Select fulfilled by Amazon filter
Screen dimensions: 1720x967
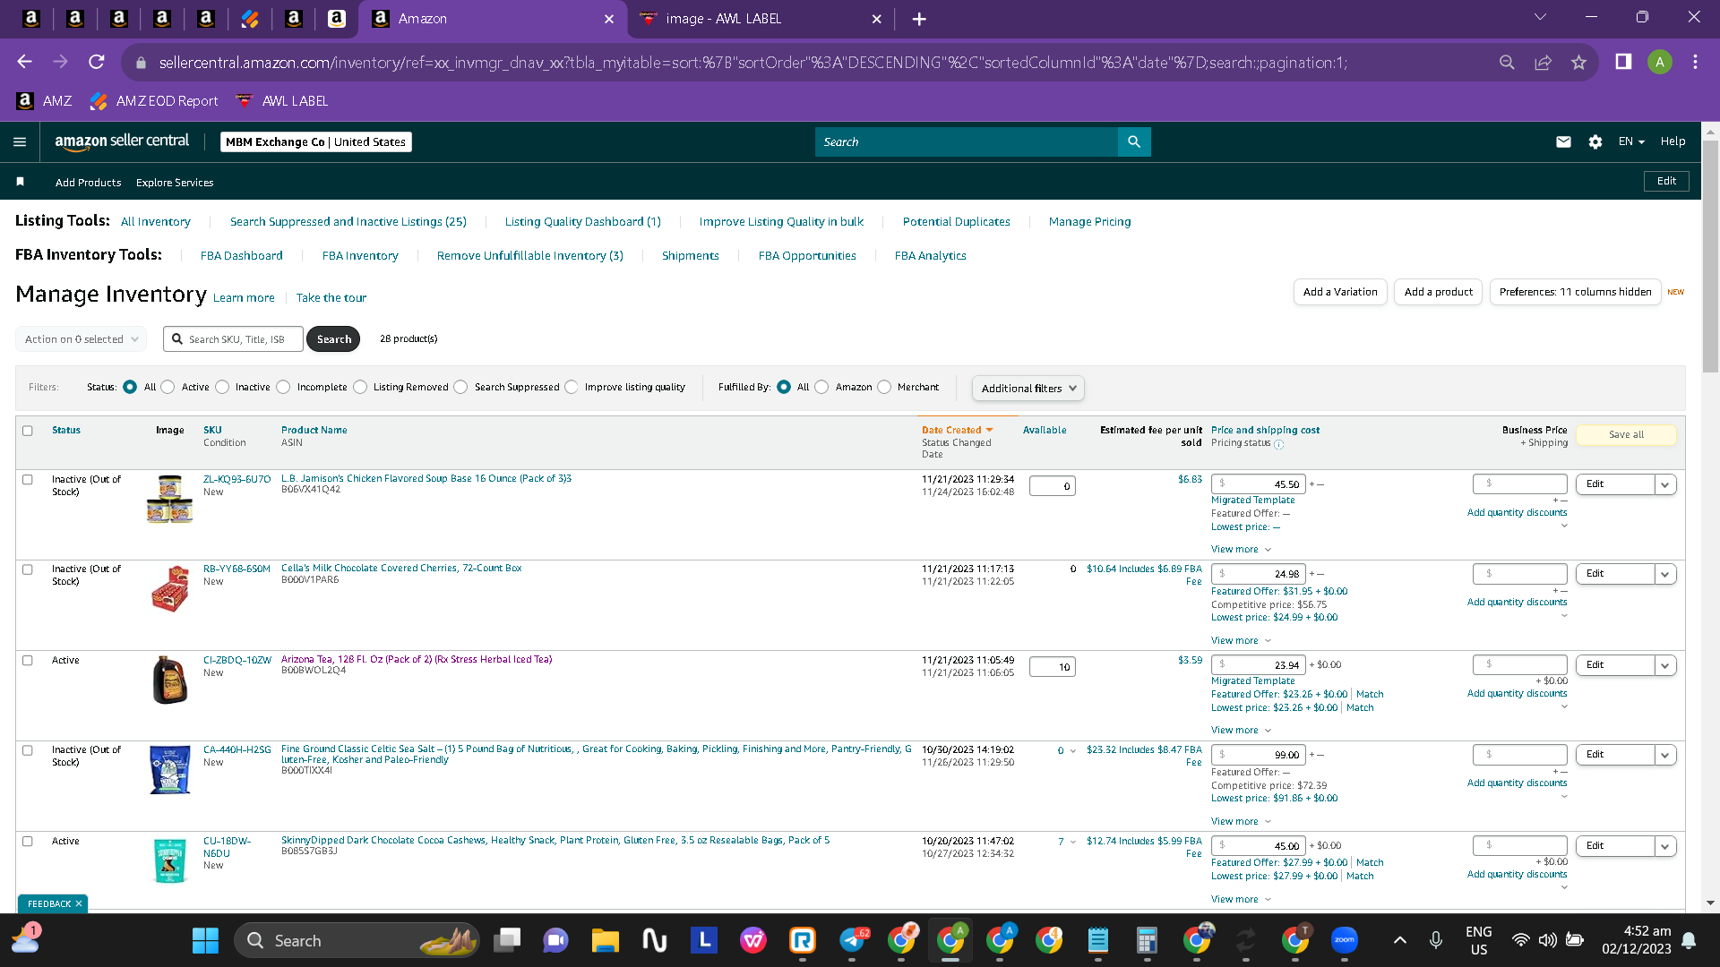pos(821,387)
